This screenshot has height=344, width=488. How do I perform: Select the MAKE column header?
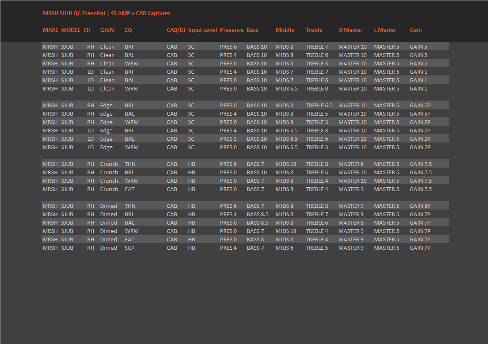coord(50,30)
